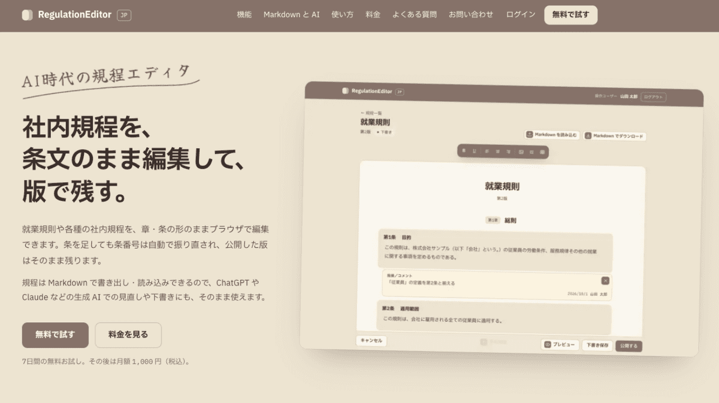The height and width of the screenshot is (403, 719).
Task: Click the 第1条 目的 article heading
Action: coord(398,237)
